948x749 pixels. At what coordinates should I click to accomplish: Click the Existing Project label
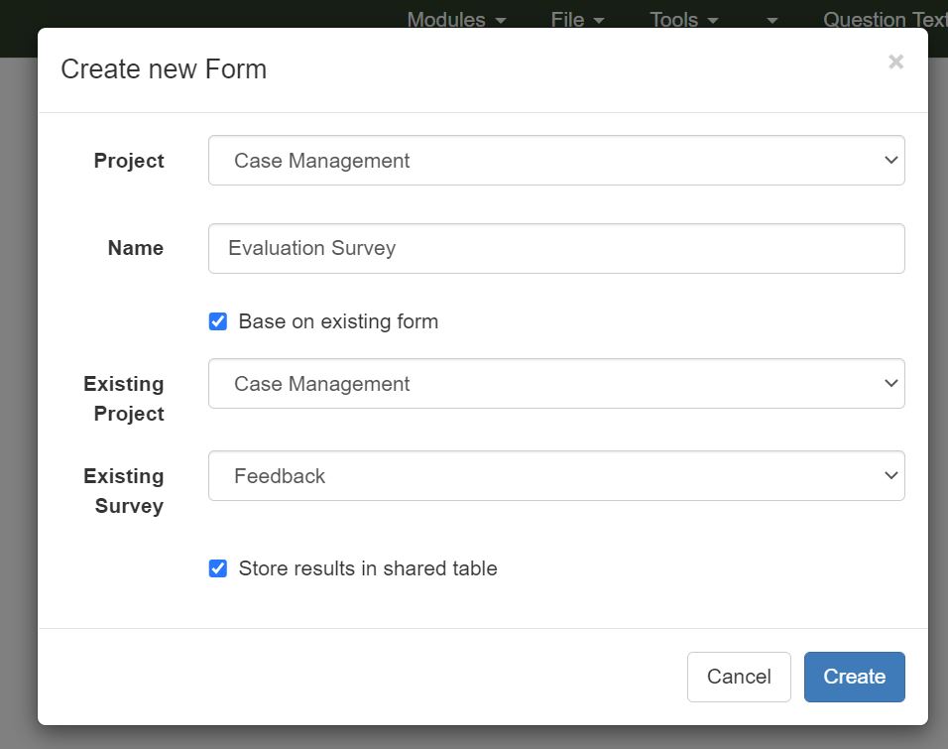point(124,399)
